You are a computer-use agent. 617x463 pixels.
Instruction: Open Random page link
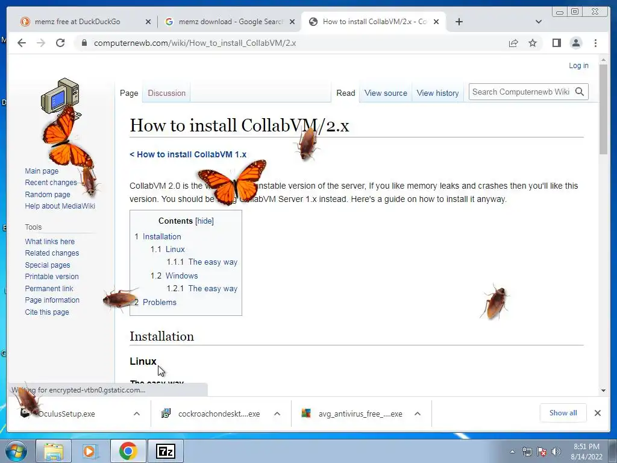tap(48, 195)
